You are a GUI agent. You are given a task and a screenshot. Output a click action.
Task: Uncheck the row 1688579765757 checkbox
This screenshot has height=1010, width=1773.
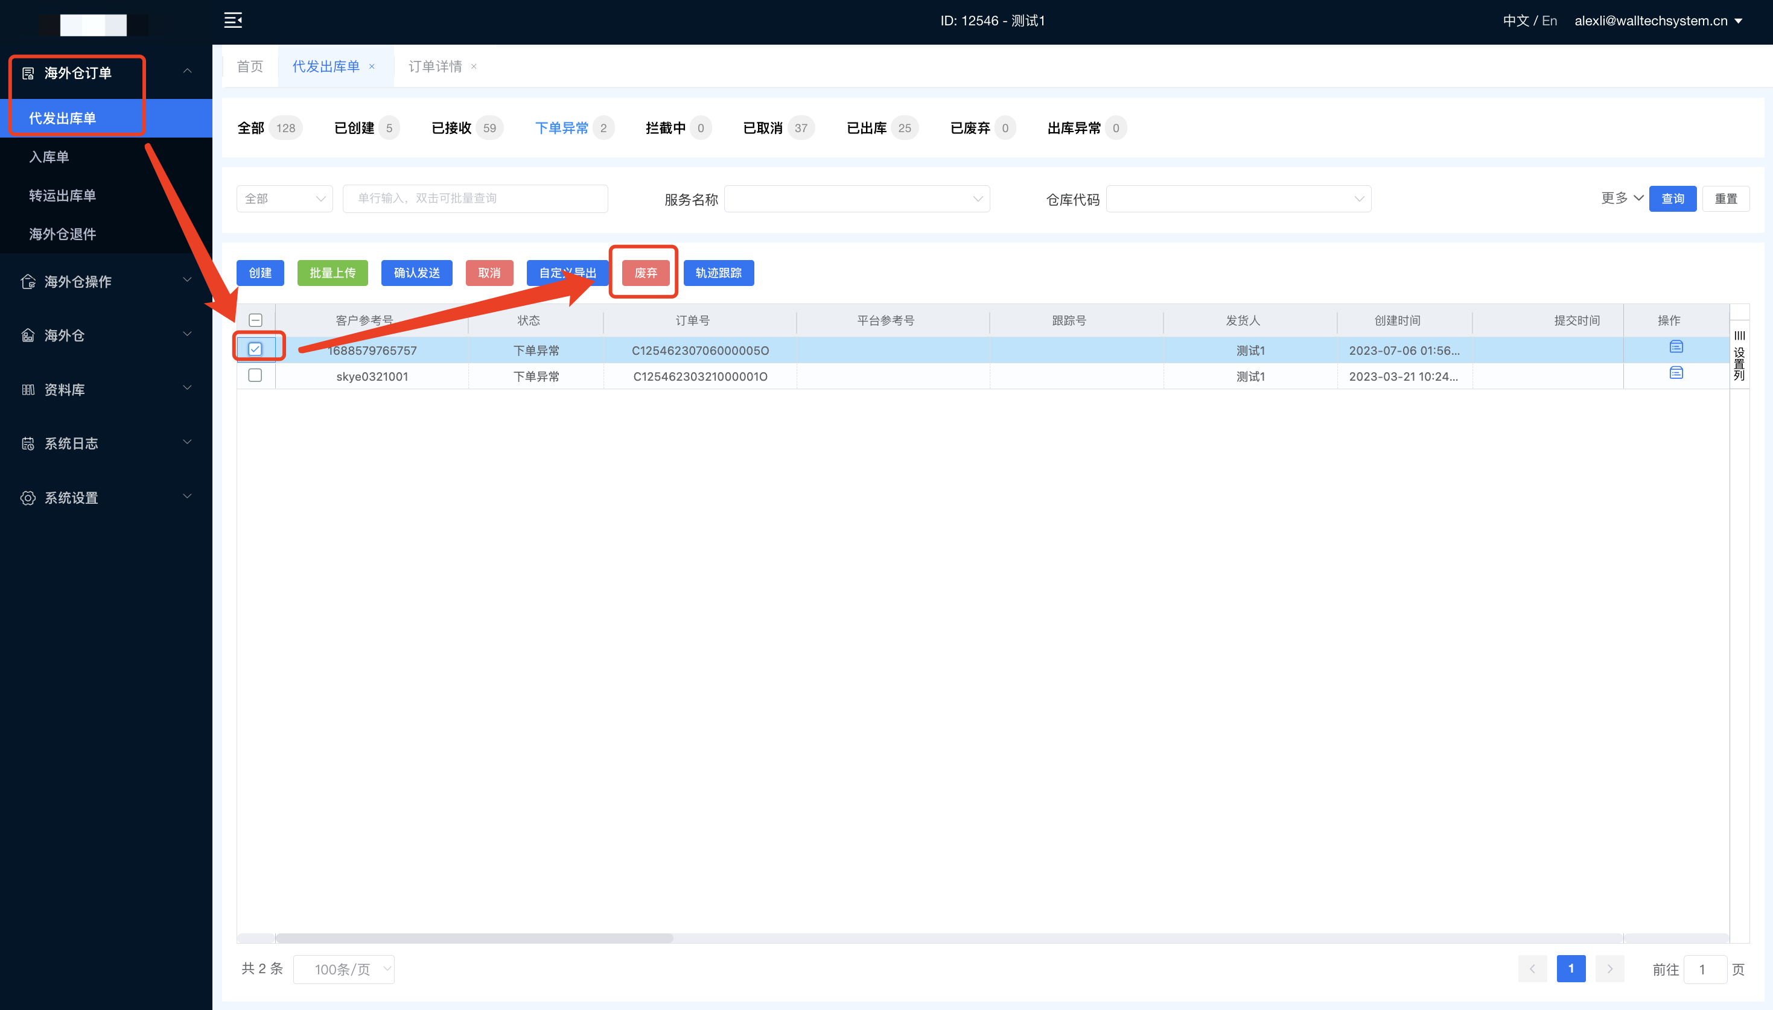[255, 349]
